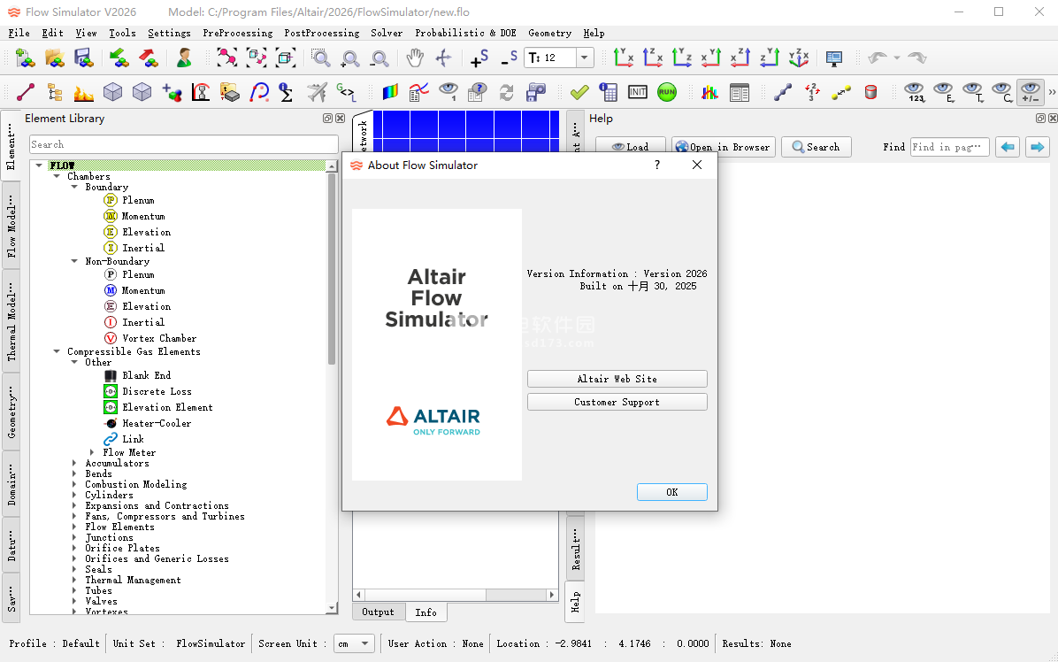Open the text size 12 dropdown
Screen dimensions: 1058x662
[584, 58]
